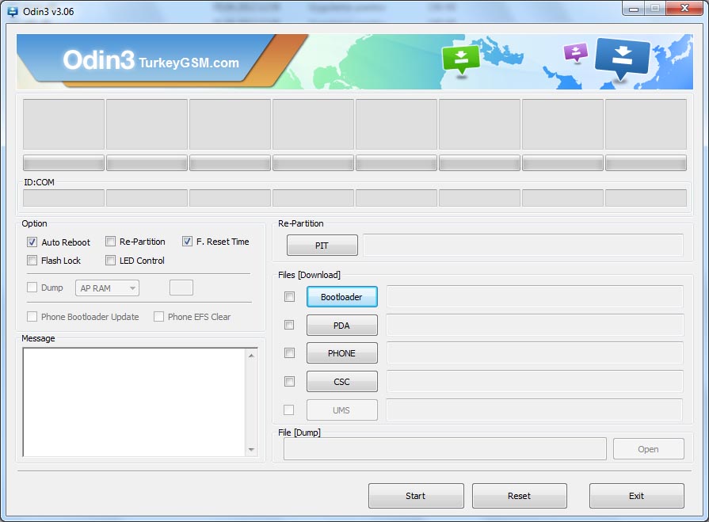Click the purple download bubble icon in banner
The height and width of the screenshot is (522, 709).
576,52
